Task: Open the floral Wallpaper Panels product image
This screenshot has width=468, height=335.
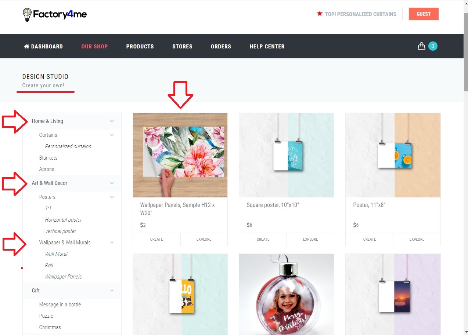Action: click(180, 155)
